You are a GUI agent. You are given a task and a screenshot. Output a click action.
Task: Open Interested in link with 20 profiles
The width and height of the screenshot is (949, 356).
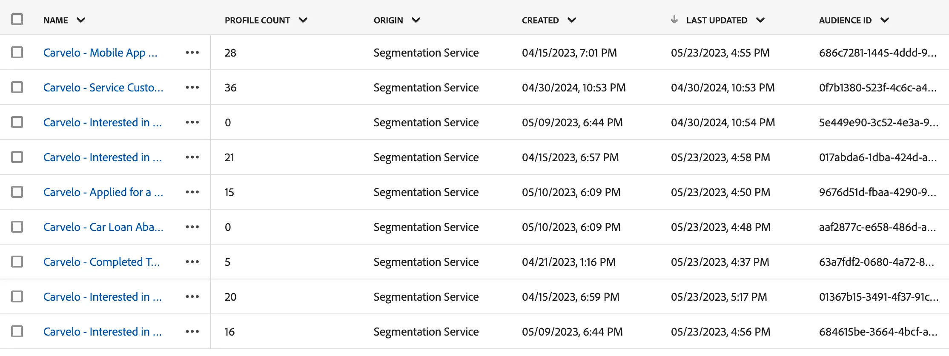(x=103, y=297)
